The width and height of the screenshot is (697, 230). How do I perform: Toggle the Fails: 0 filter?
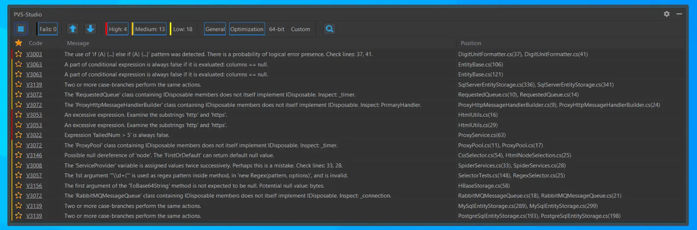pos(48,29)
